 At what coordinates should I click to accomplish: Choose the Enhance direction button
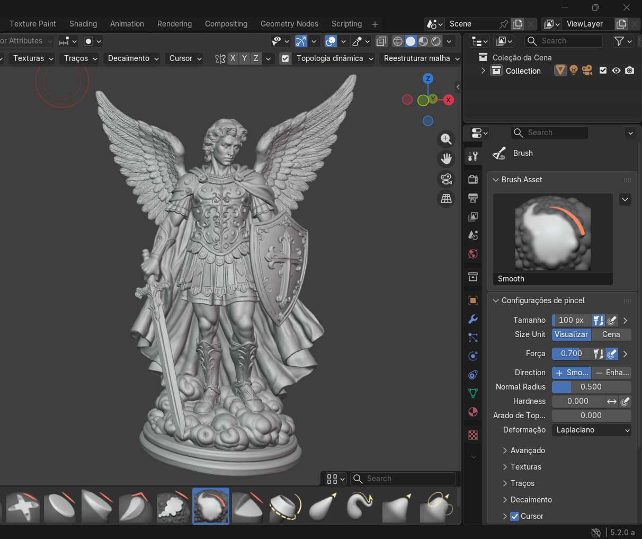click(x=611, y=373)
